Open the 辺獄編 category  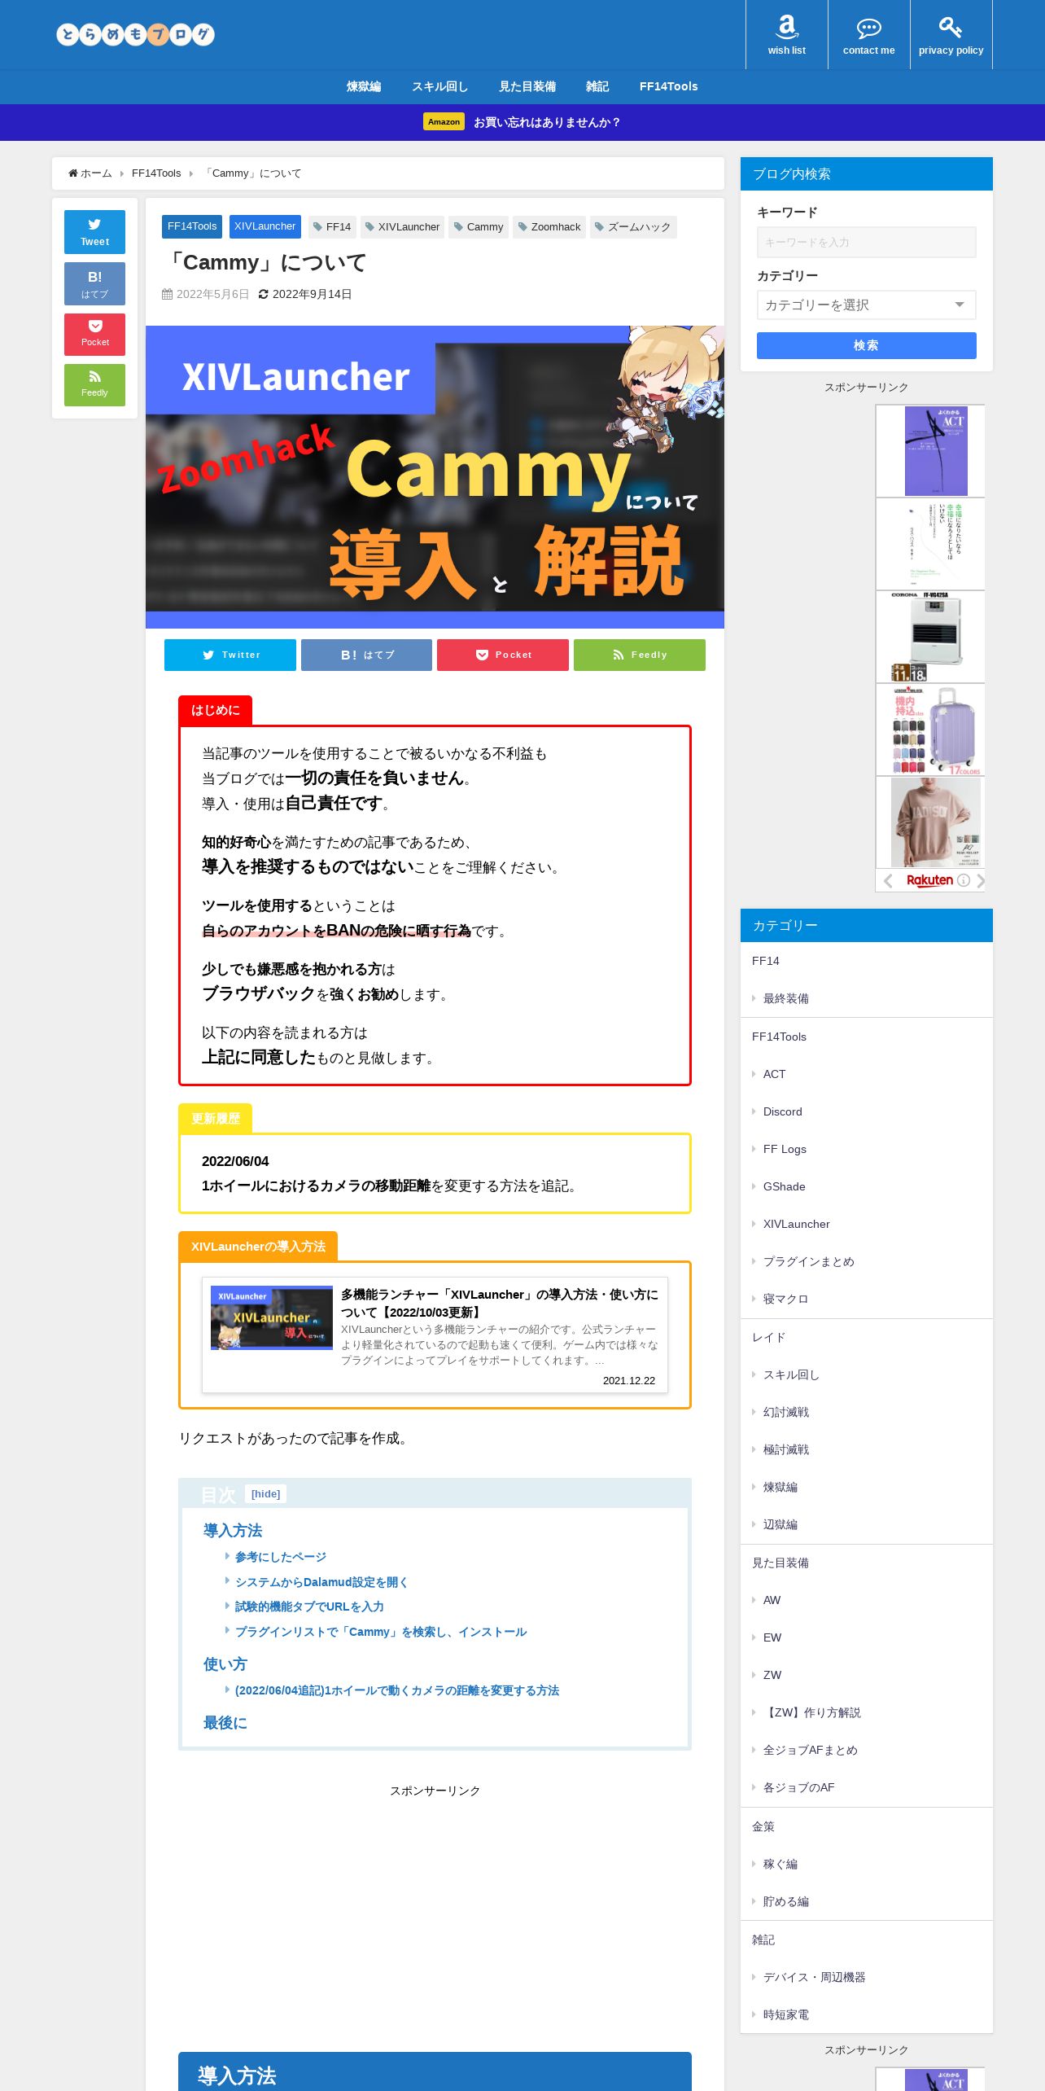[780, 1524]
